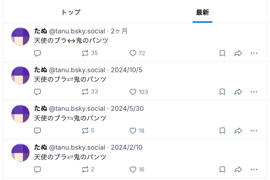Reply to the 2024/5/30 post
The height and width of the screenshot is (180, 270).
[x=37, y=131]
